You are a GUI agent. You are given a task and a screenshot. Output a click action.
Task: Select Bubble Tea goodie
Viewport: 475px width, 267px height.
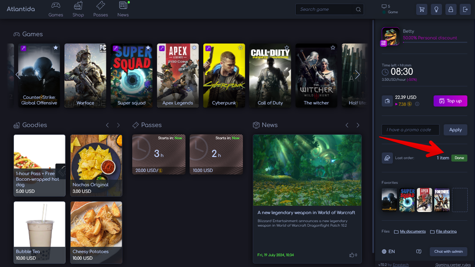coord(40,232)
